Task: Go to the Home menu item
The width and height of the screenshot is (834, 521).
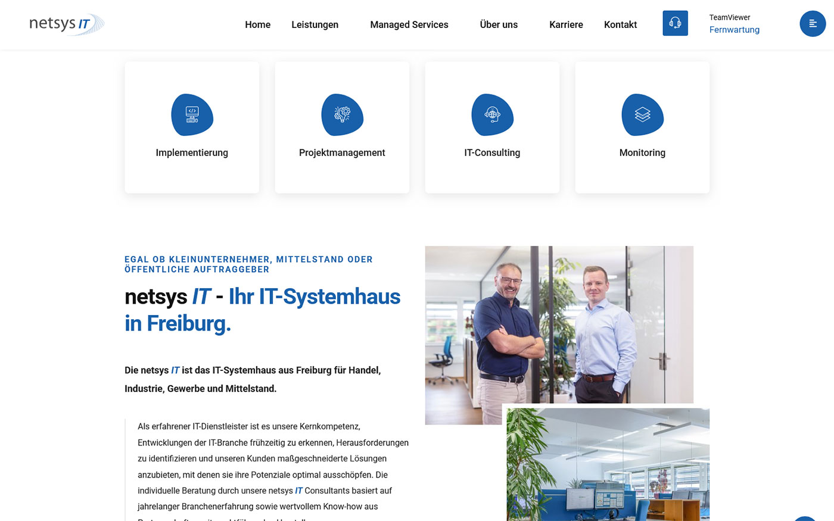Action: [x=257, y=24]
